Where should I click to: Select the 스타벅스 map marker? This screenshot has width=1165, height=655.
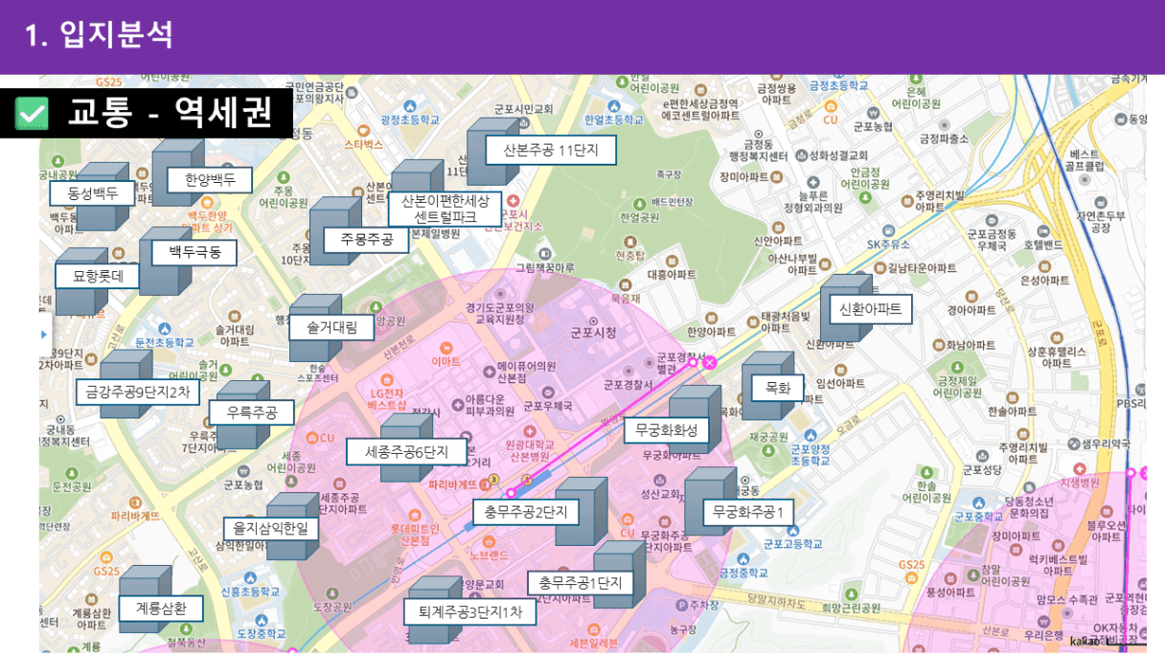point(364,130)
